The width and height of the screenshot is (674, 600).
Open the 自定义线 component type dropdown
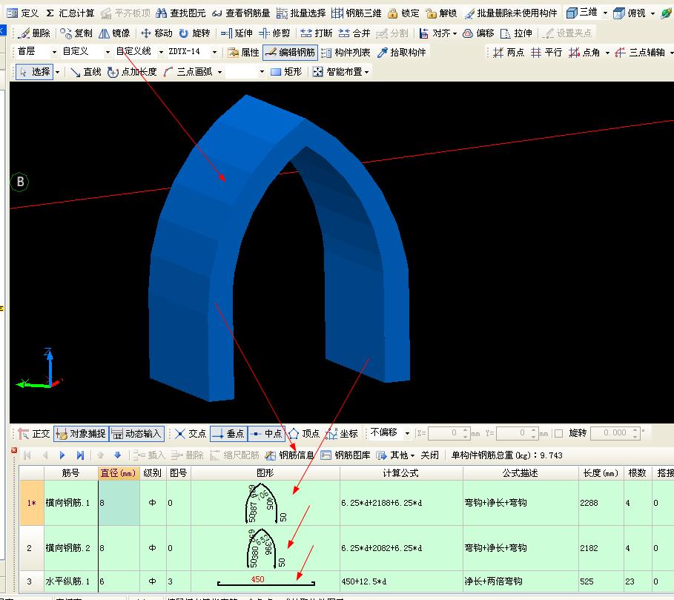coord(161,52)
